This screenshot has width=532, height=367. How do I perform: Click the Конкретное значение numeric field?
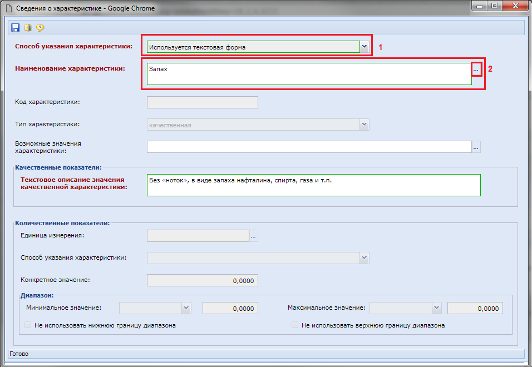202,280
